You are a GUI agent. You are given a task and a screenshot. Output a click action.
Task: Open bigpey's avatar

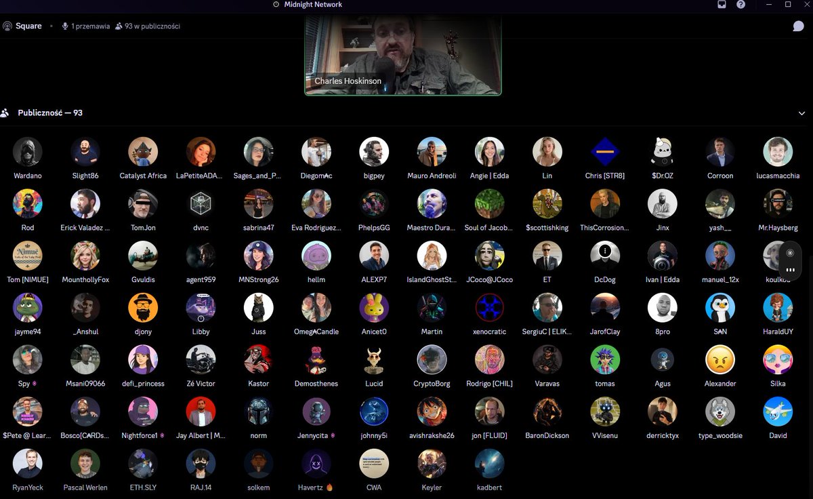click(374, 152)
